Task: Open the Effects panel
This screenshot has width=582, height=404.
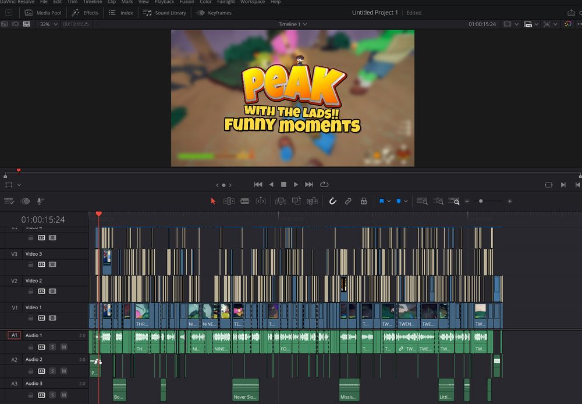Action: (85, 13)
